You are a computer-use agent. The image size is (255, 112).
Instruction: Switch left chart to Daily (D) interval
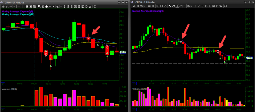86,6
